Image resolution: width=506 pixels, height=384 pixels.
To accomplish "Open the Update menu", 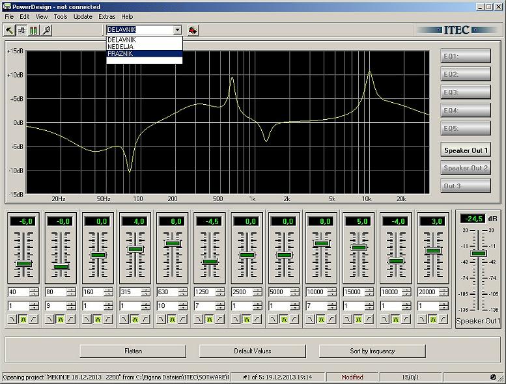I will point(83,16).
